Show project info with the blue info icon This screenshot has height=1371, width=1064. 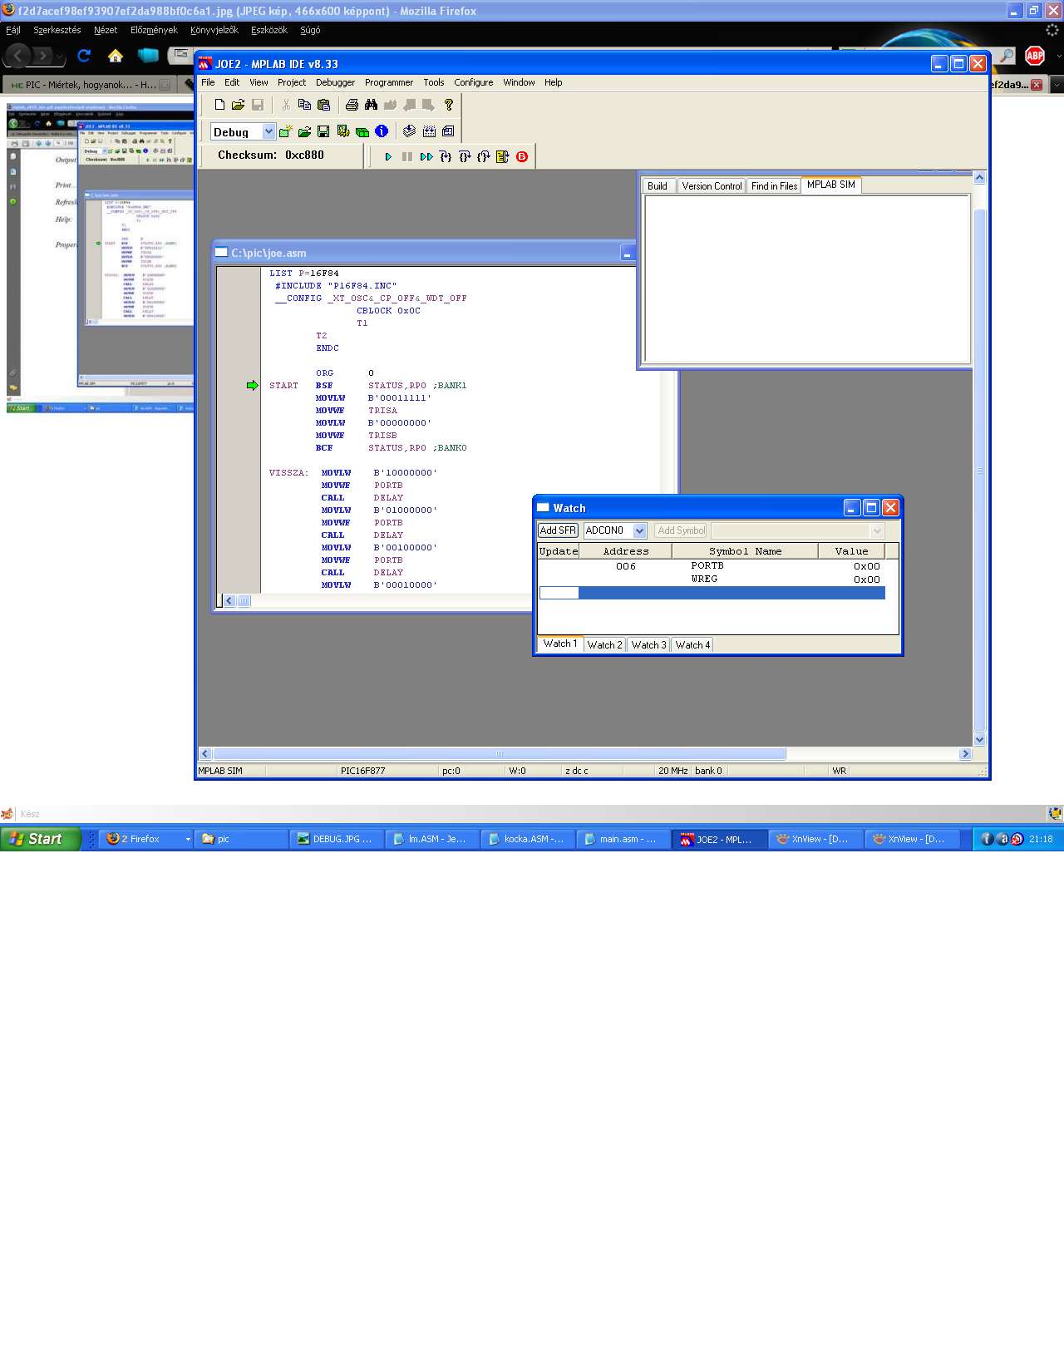(x=382, y=131)
